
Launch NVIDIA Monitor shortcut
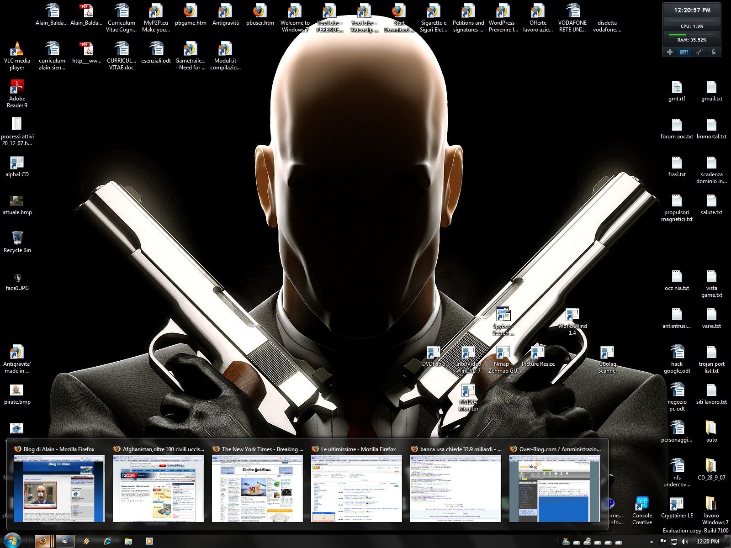468,397
